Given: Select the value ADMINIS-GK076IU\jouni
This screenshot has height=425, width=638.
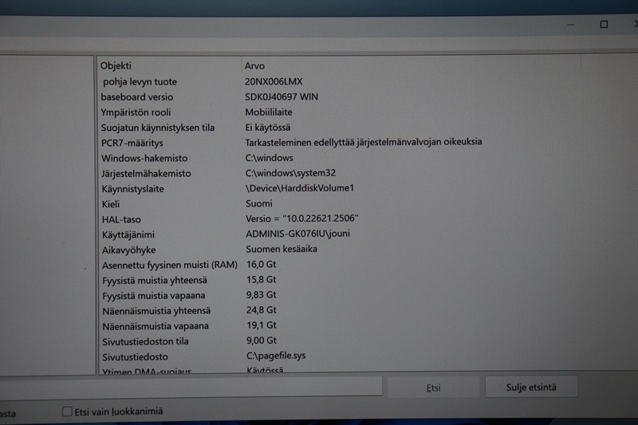Looking at the screenshot, I should pos(297,234).
